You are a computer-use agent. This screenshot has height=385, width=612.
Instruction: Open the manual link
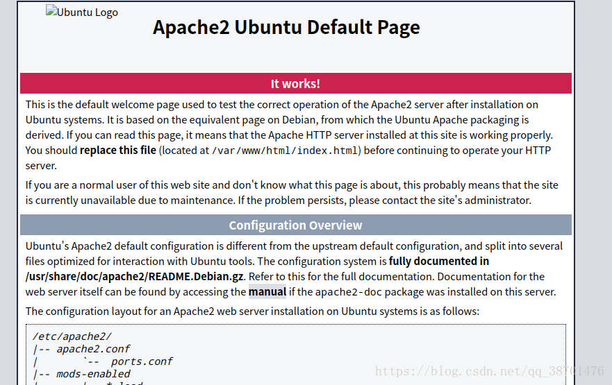point(267,291)
